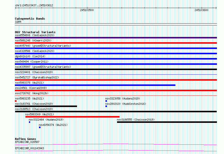Screen dimensions: 224x154
Task: Click the chr1:245103437..245103612 coordinate text
Action: point(34,5)
